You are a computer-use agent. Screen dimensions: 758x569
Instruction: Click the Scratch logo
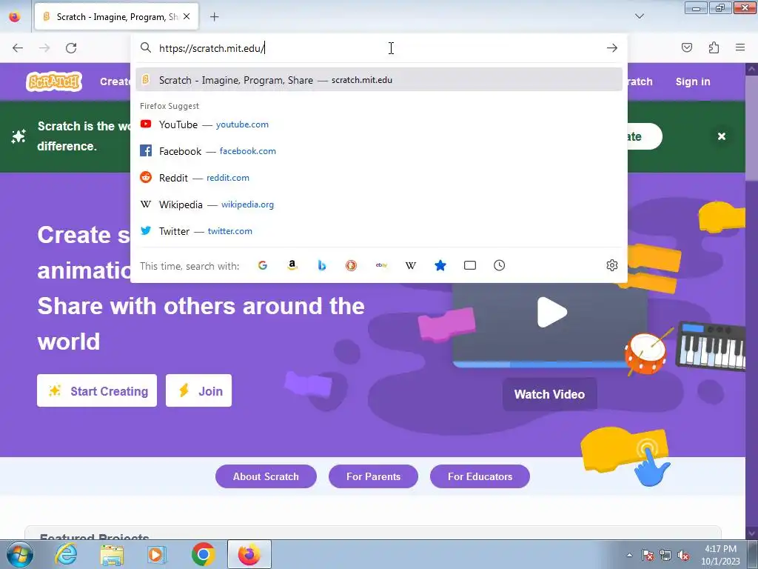tap(54, 81)
